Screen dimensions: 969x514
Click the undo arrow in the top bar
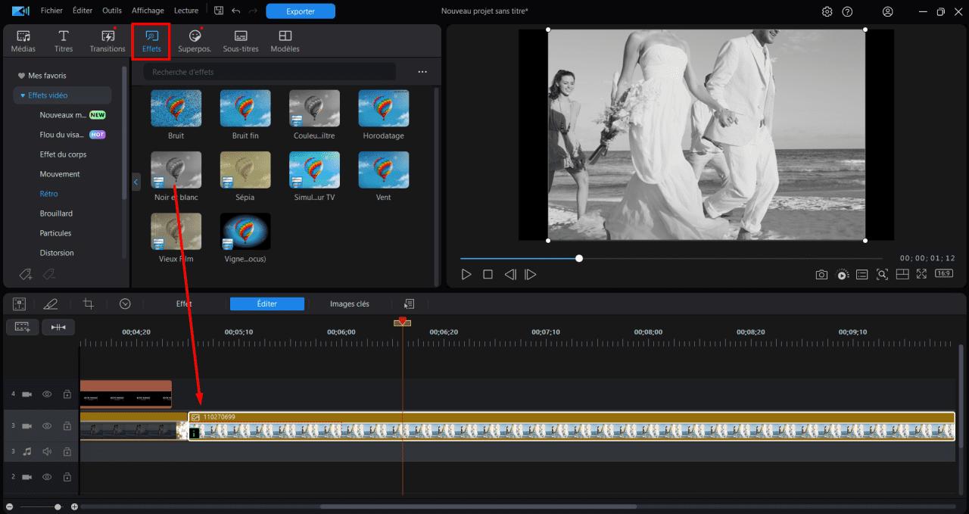(x=236, y=11)
